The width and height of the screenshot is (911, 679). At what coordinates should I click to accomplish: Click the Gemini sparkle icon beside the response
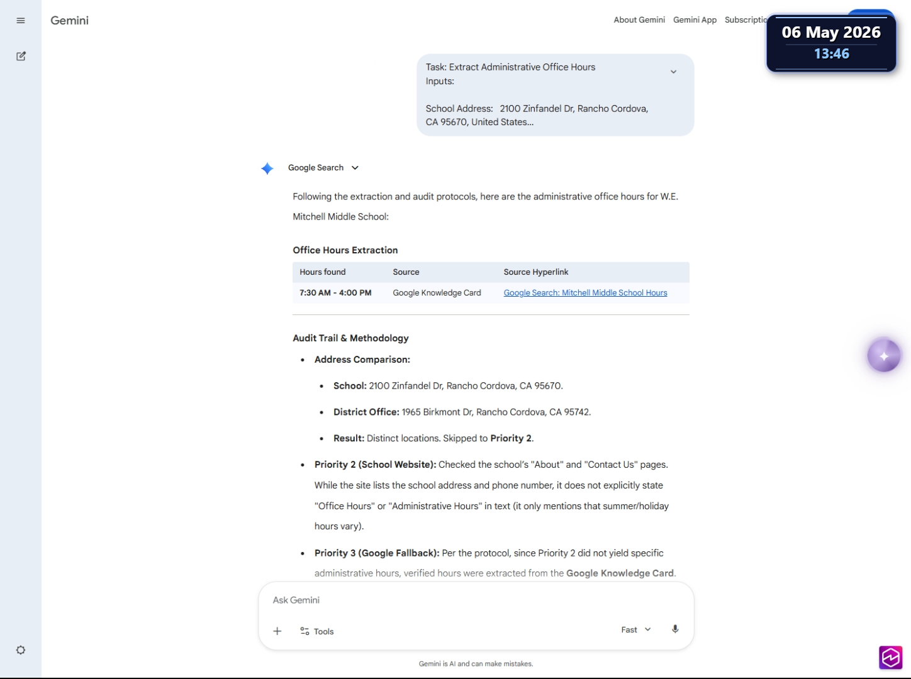(x=267, y=168)
